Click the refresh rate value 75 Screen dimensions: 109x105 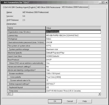pos(73,80)
